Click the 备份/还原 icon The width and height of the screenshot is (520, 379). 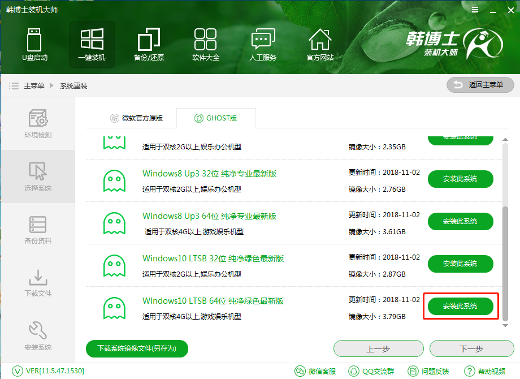click(149, 45)
